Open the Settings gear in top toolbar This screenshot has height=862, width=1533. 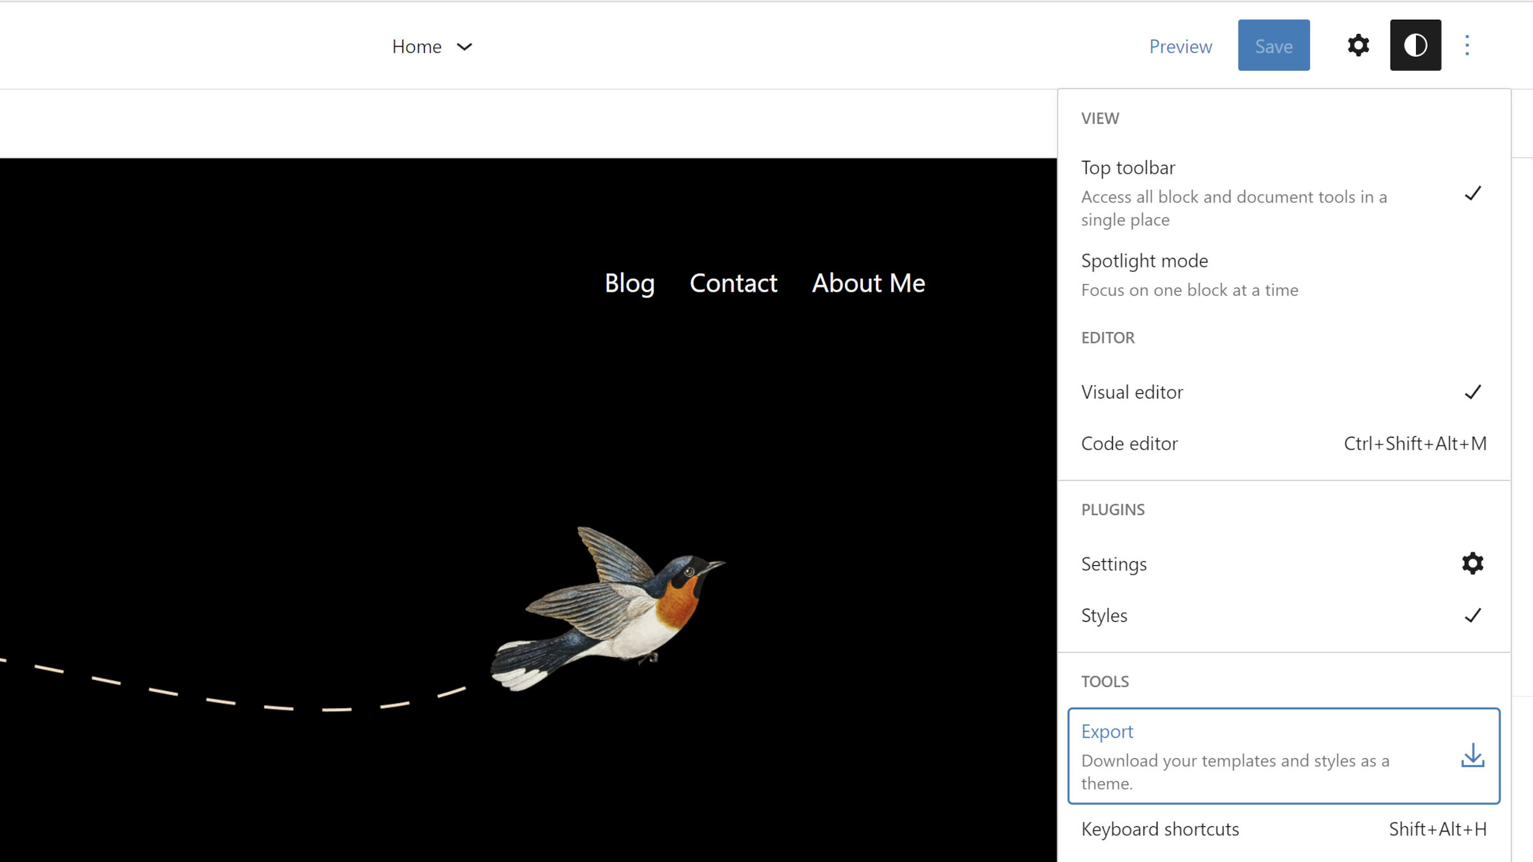(x=1358, y=45)
